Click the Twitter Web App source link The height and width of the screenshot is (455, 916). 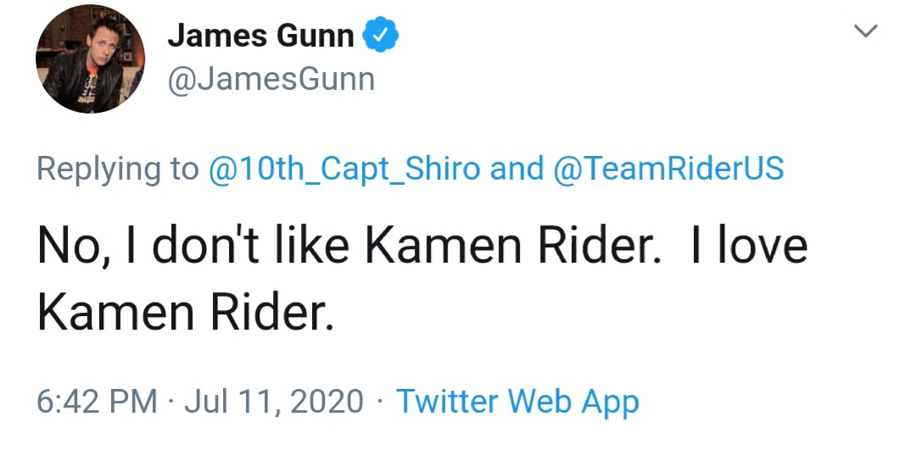pos(517,401)
